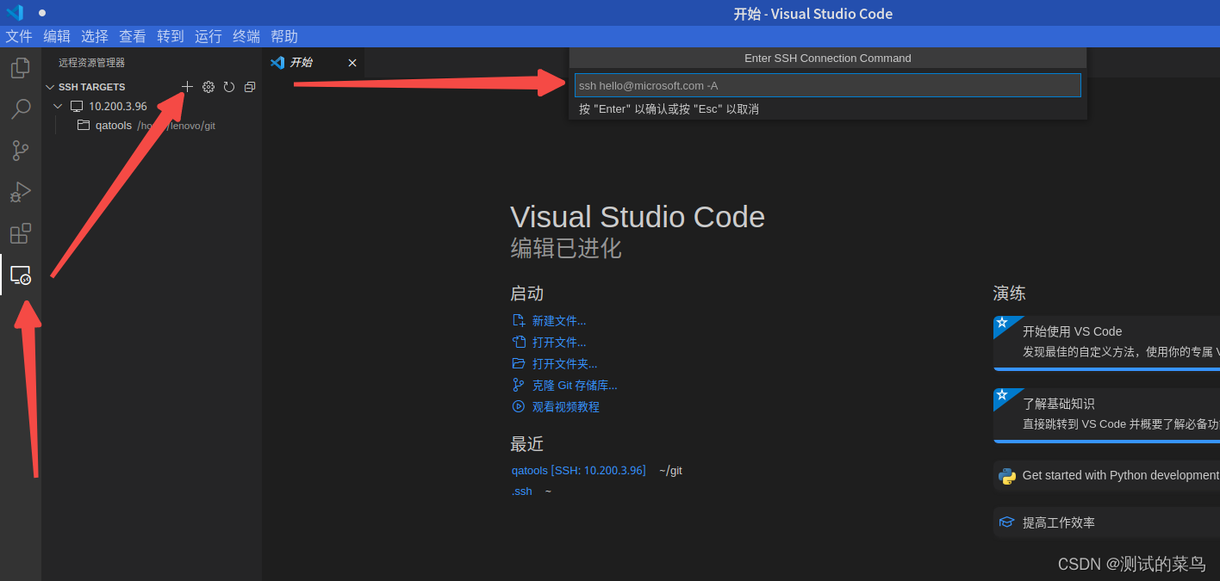Switch to the 开始 editor tab
The image size is (1220, 581).
[314, 63]
